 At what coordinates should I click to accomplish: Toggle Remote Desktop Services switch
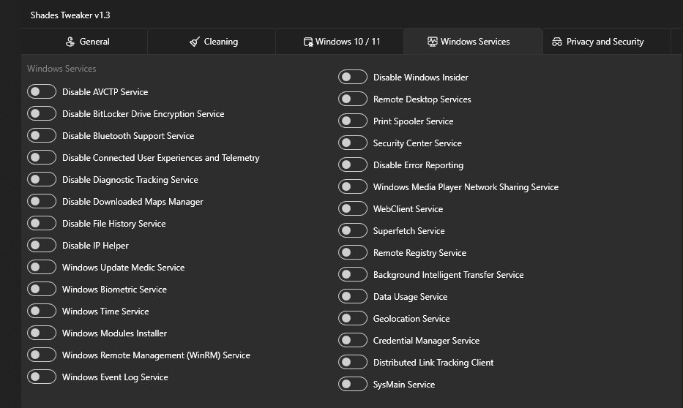point(353,99)
